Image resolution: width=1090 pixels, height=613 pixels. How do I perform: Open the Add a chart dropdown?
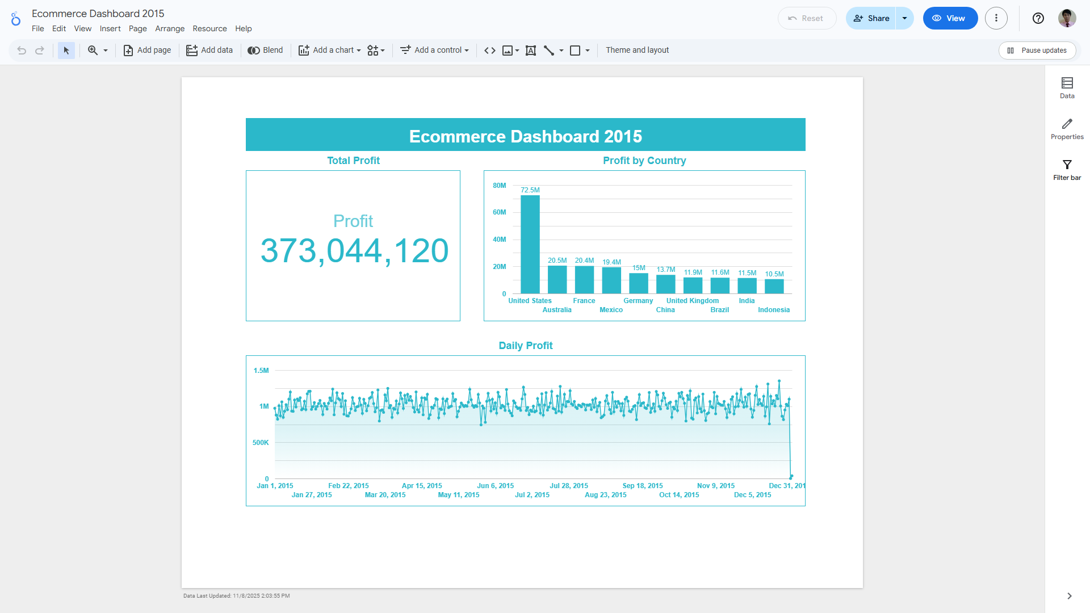pos(330,51)
